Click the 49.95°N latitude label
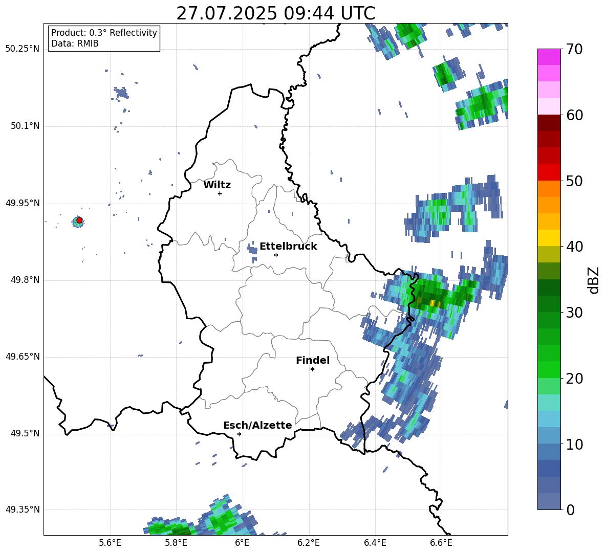Viewport: 606px width, 553px height. pyautogui.click(x=23, y=203)
